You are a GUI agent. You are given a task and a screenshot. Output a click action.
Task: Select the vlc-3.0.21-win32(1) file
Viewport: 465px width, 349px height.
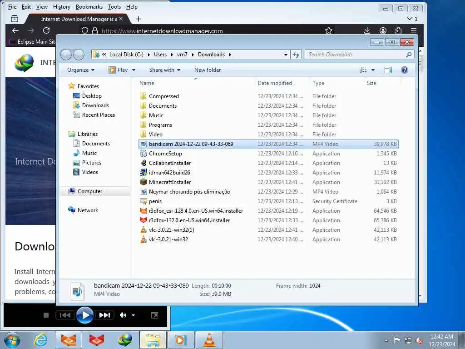click(268, 229)
